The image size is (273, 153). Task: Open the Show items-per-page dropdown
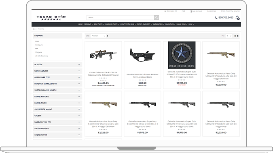point(229,36)
